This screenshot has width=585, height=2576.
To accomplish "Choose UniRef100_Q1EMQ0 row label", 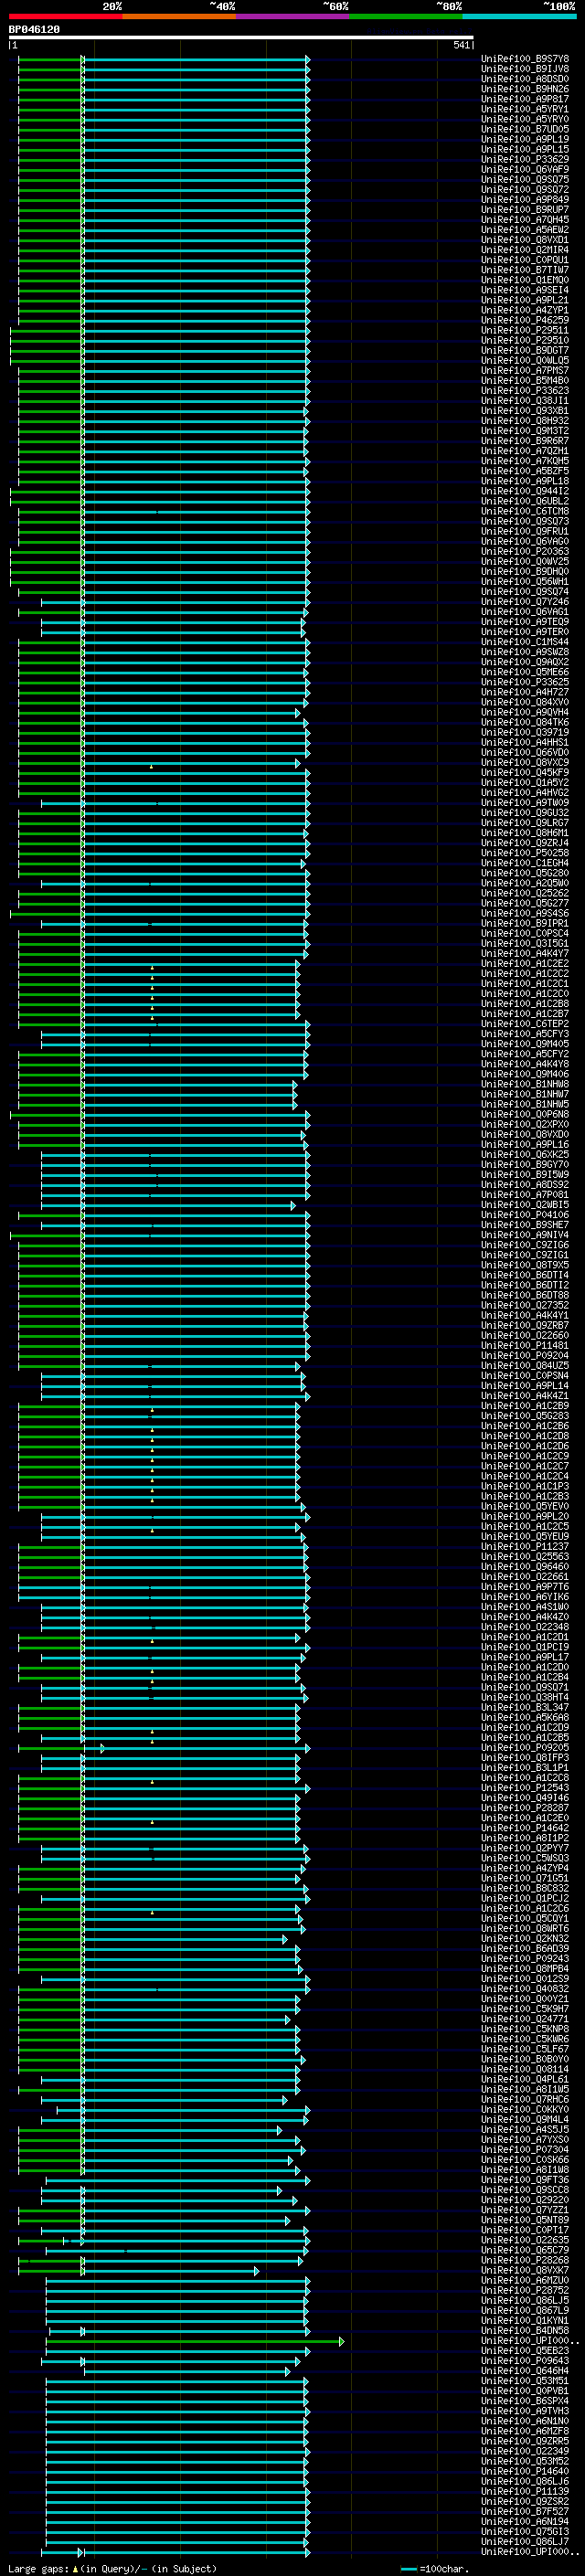I will (x=525, y=280).
